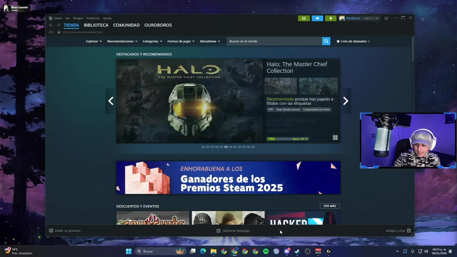The height and width of the screenshot is (257, 457).
Task: Click the Steam icon on the taskbar
Action: [297, 251]
